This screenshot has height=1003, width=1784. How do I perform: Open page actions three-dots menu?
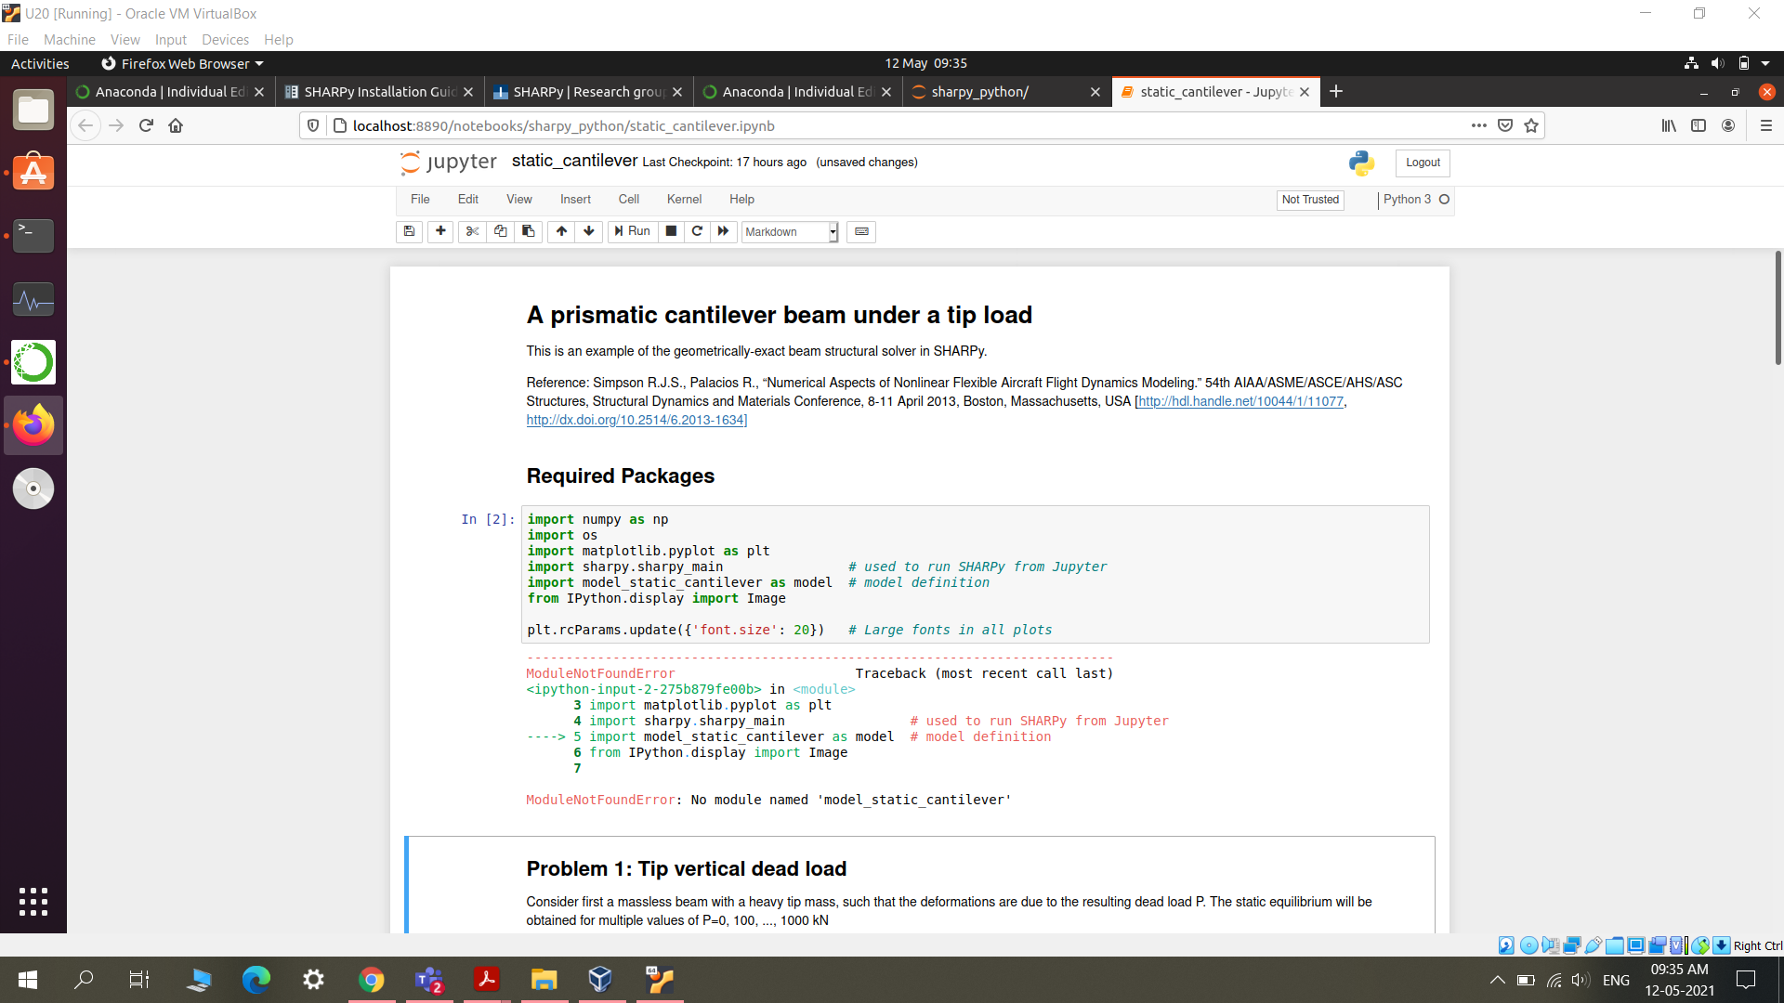[x=1479, y=125]
